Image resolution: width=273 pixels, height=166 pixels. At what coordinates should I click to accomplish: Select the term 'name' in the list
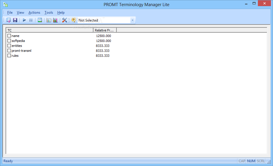(15, 36)
